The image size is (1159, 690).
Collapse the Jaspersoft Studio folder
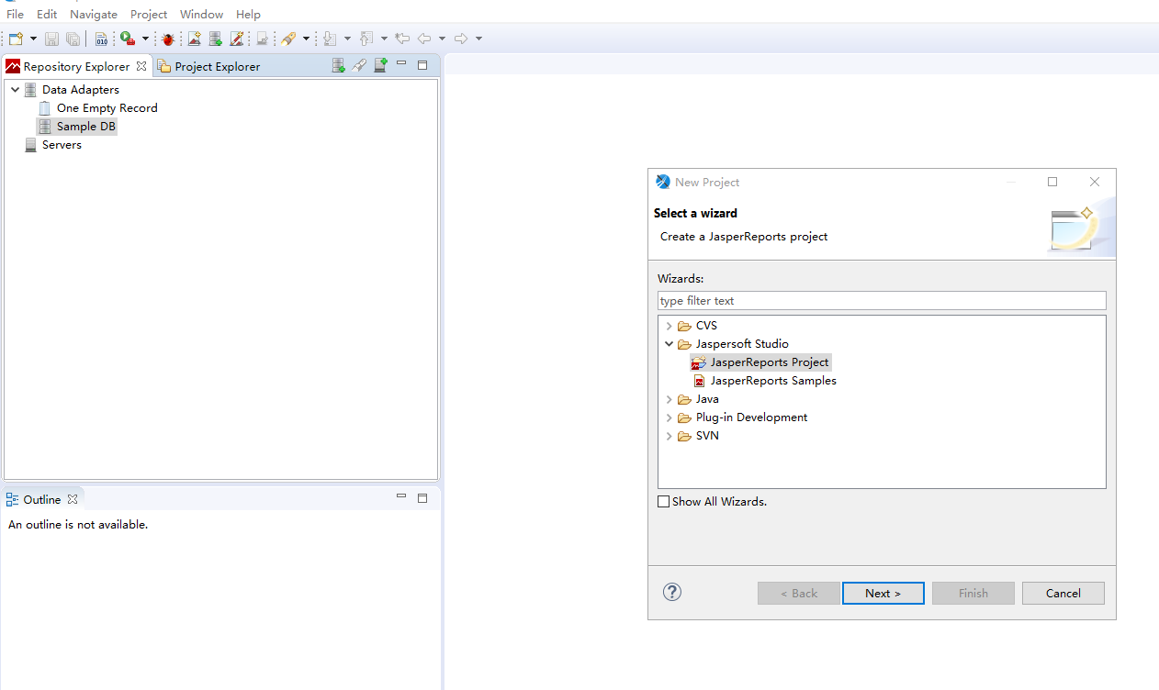coord(669,344)
